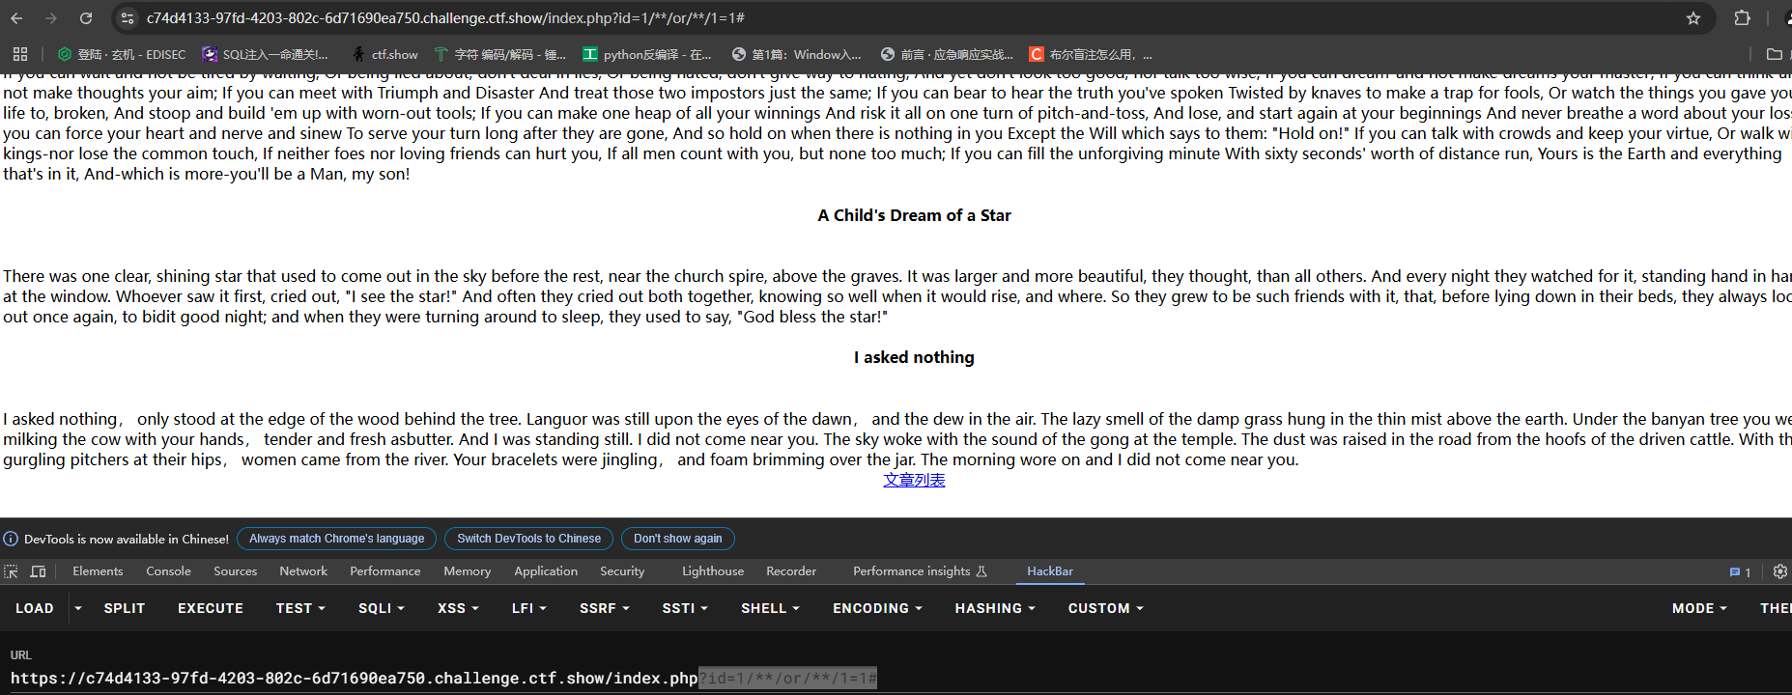Click the bookmark star icon

[1692, 18]
